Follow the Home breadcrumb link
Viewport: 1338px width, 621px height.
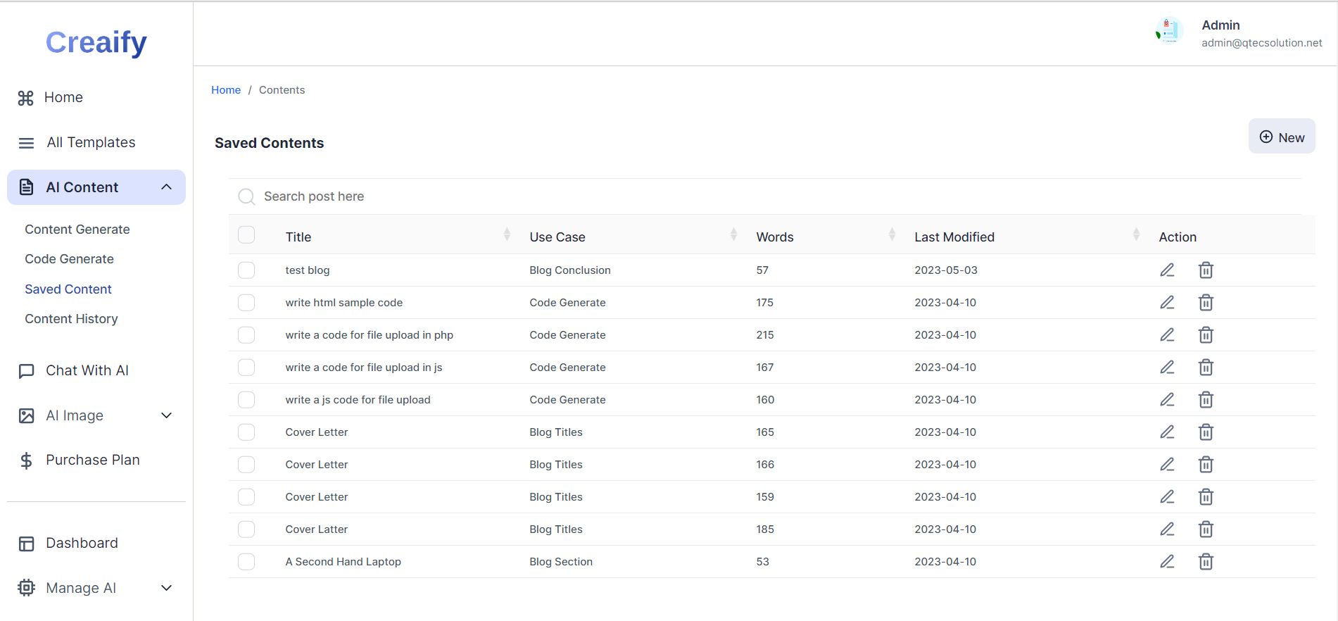[x=226, y=90]
